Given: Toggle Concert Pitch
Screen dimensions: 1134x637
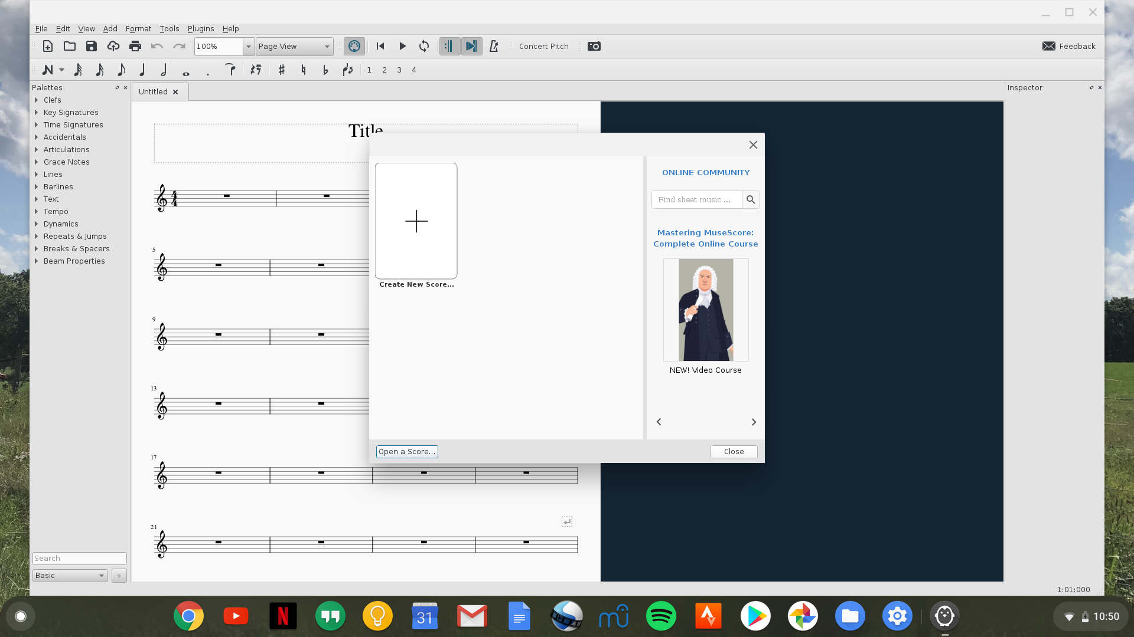Looking at the screenshot, I should tap(543, 46).
